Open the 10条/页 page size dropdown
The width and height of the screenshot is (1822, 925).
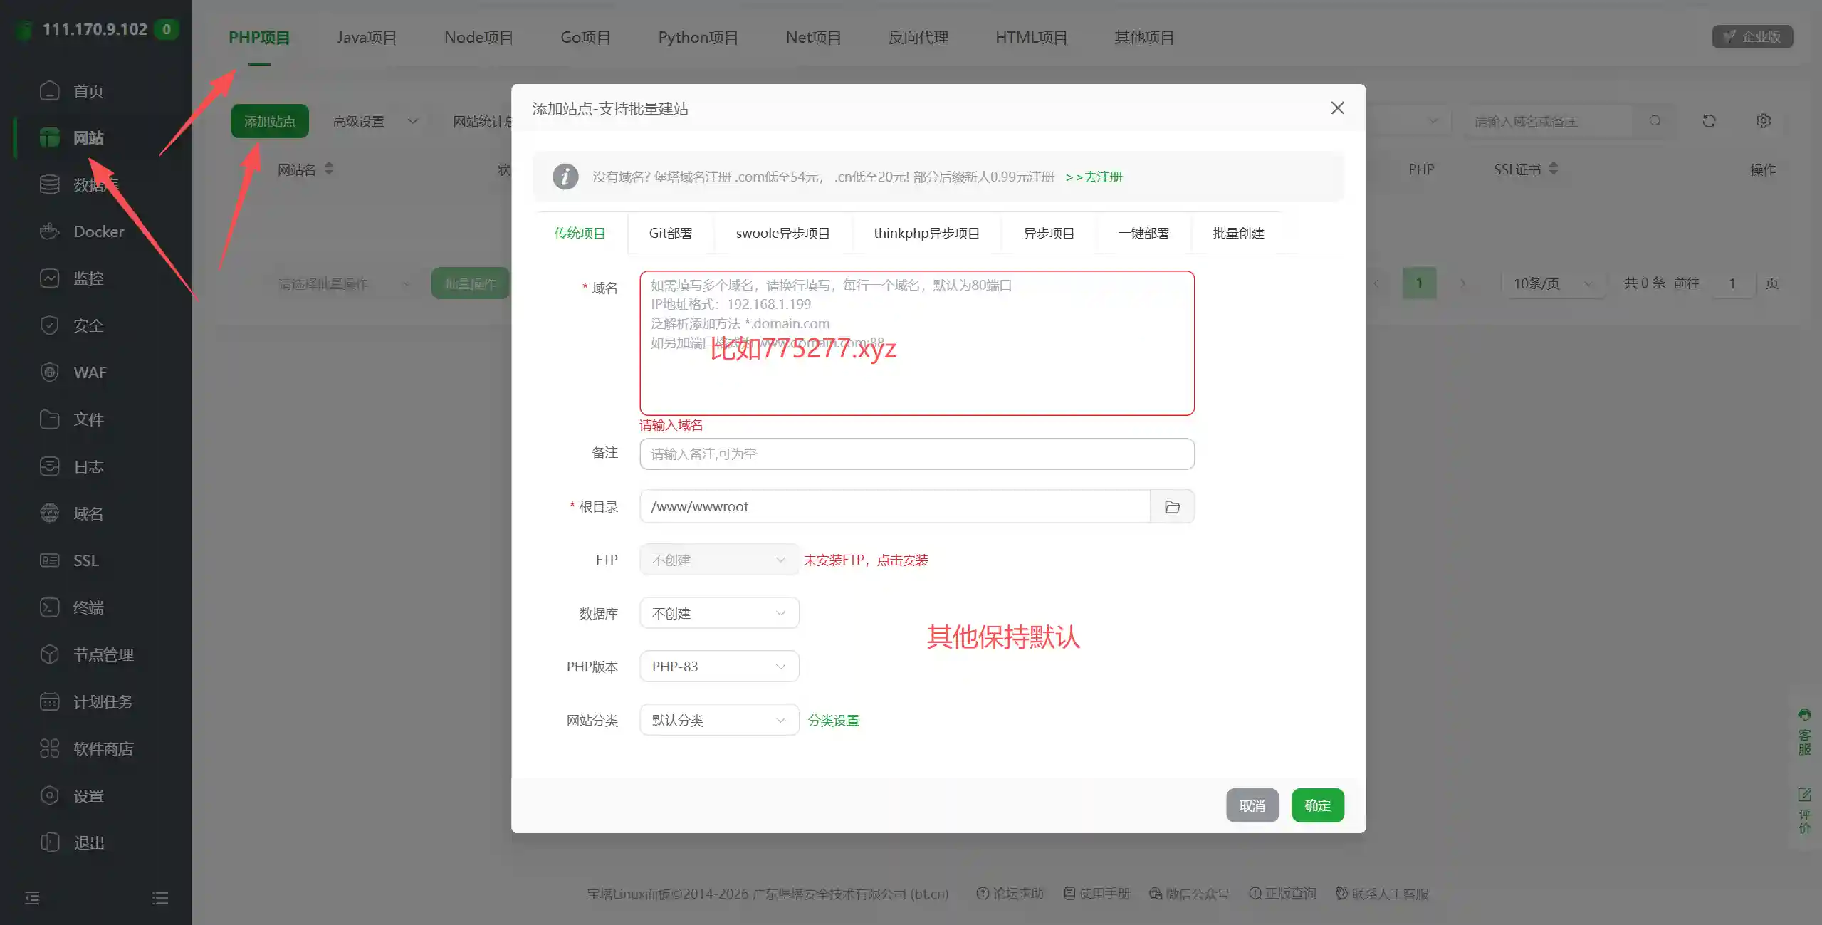coord(1553,283)
